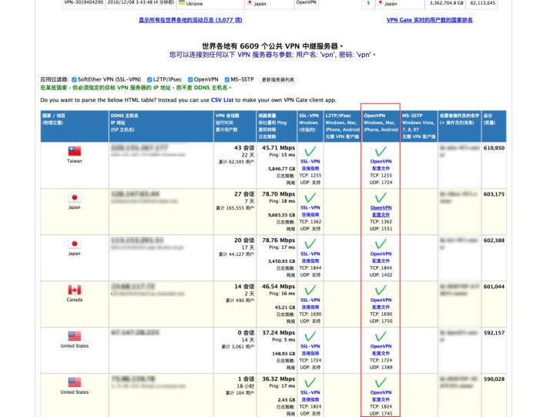Image resolution: width=547 pixels, height=417 pixels.
Task: Click the country/region column header
Action: pos(75,126)
